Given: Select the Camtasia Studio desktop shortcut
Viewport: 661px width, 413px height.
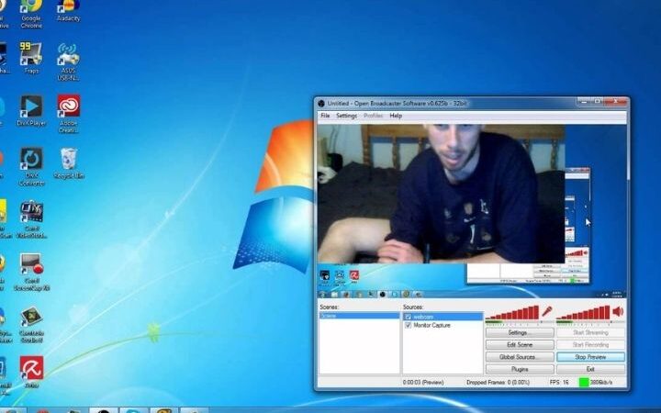Looking at the screenshot, I should pos(31,325).
